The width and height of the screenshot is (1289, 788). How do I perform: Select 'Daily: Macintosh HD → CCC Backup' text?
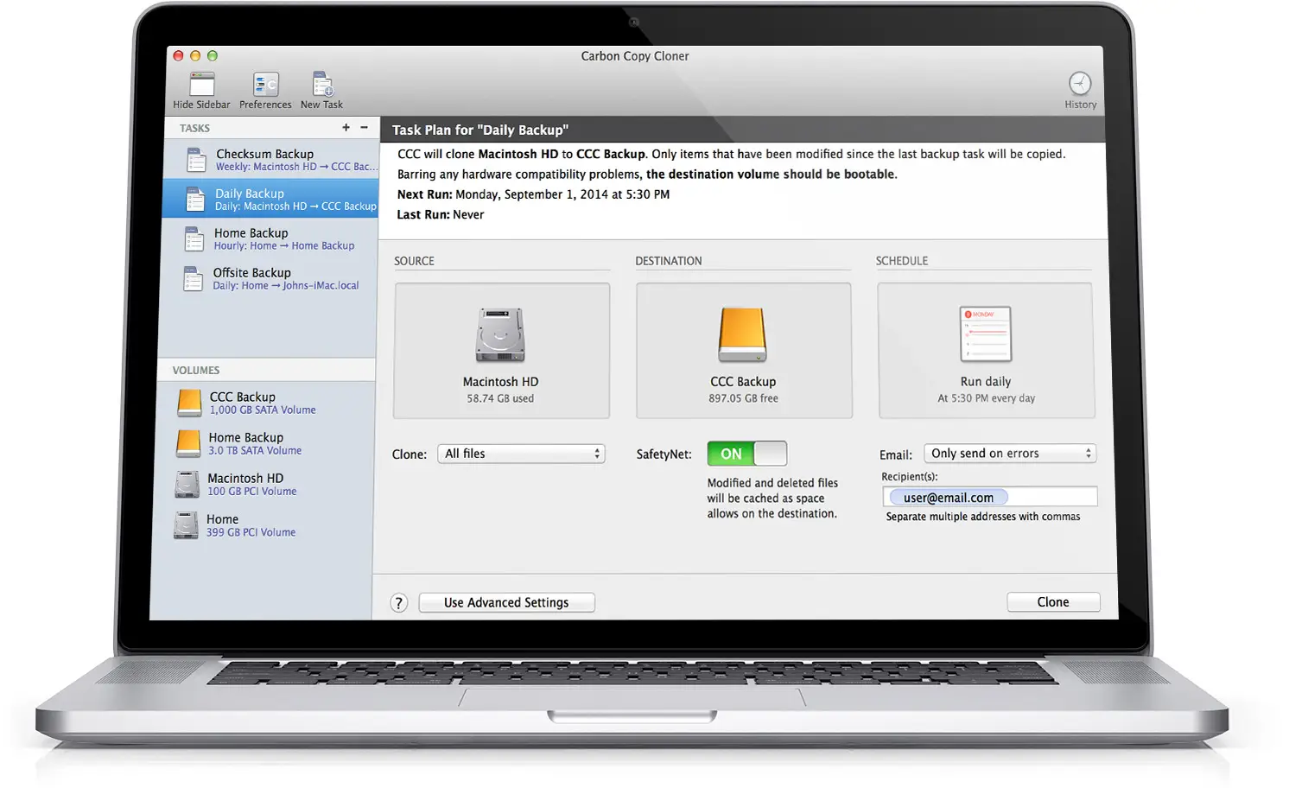pos(295,207)
